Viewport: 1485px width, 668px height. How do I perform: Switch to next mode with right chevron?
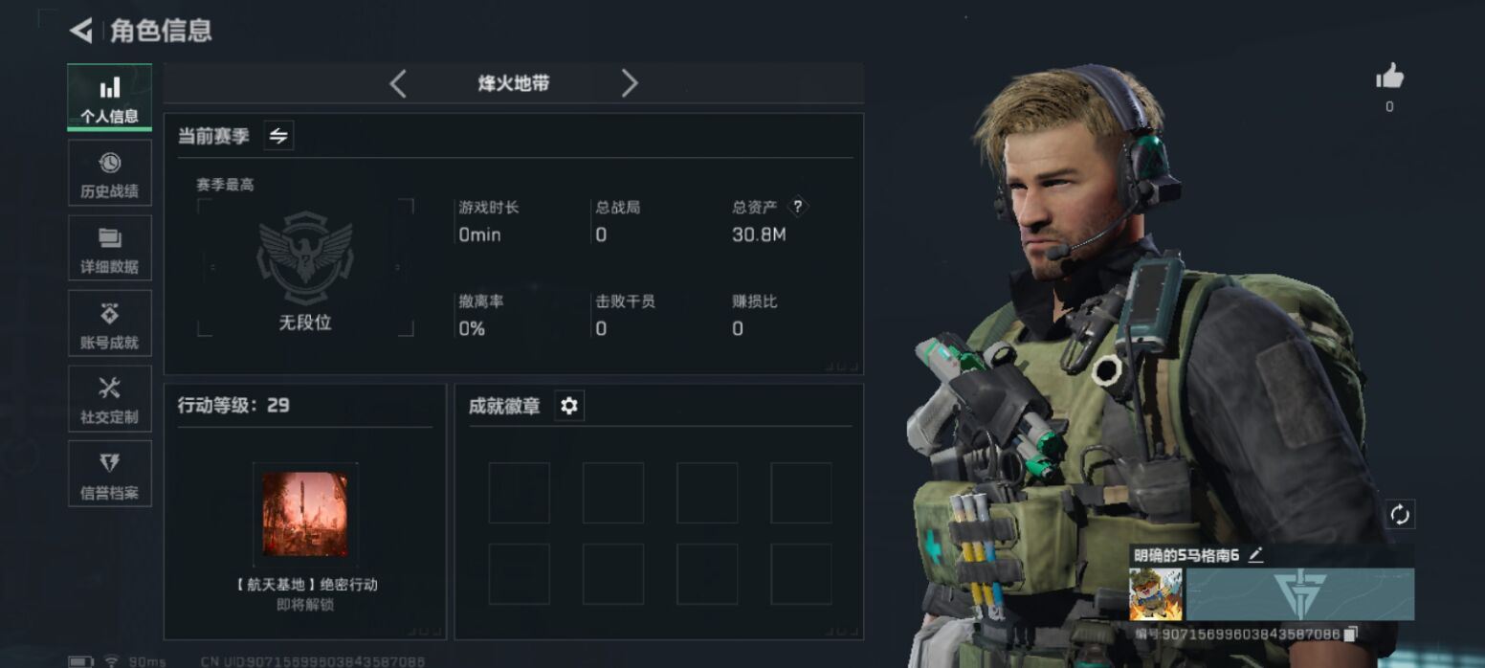tap(629, 83)
